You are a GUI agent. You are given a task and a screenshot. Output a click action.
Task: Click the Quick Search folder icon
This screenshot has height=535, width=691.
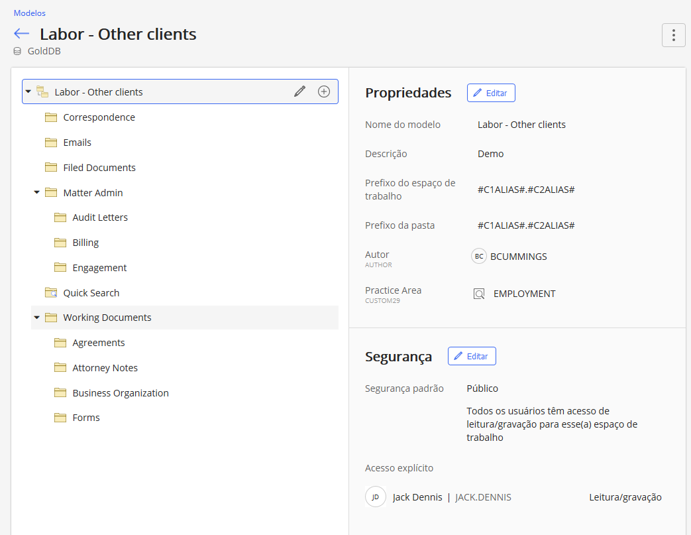pos(51,293)
